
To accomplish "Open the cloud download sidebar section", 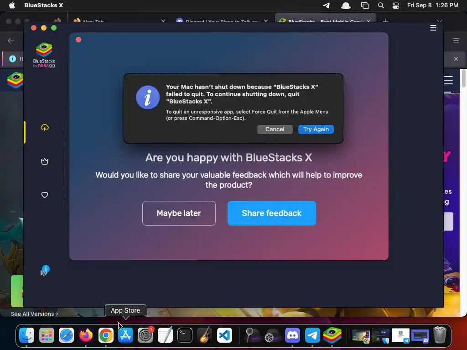I will pyautogui.click(x=45, y=128).
